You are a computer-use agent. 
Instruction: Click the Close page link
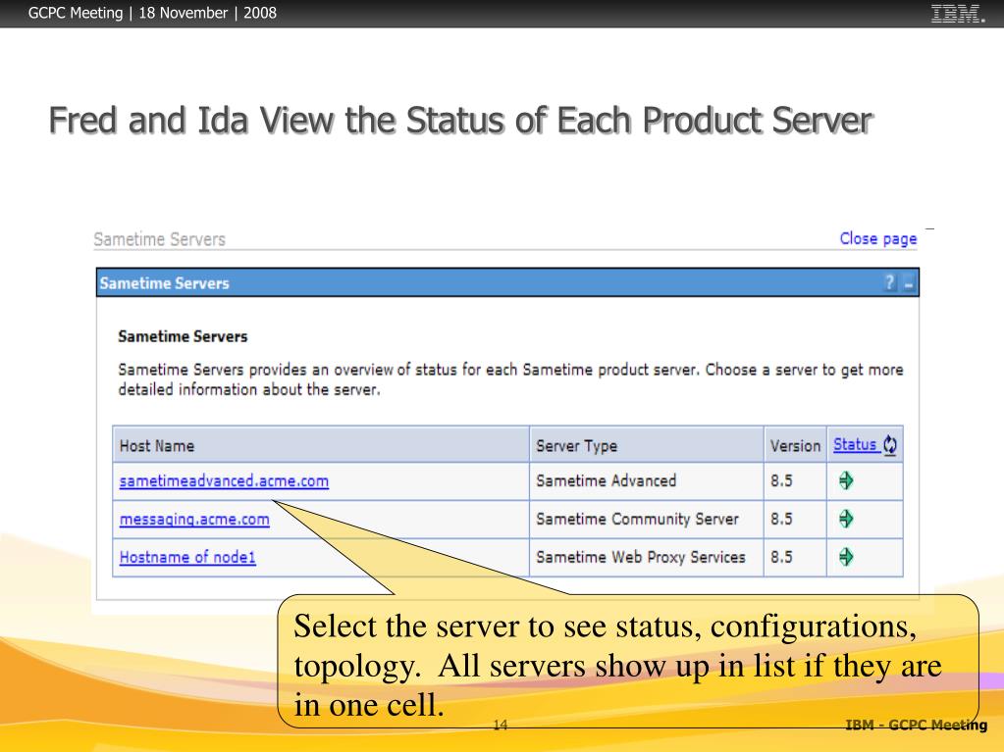tap(877, 238)
